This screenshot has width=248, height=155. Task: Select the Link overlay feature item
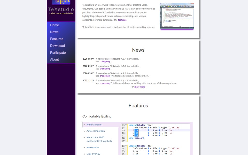[93, 154]
